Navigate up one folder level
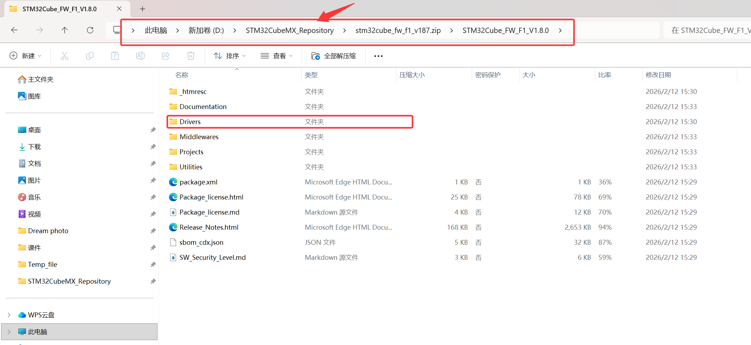The height and width of the screenshot is (345, 751). (x=65, y=30)
